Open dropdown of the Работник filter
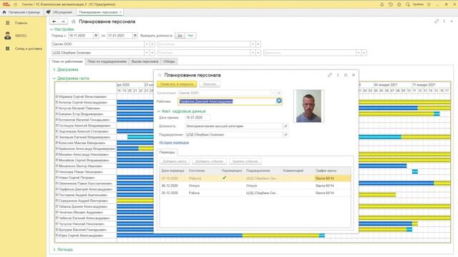This screenshot has height=257, width=458. coord(253,53)
